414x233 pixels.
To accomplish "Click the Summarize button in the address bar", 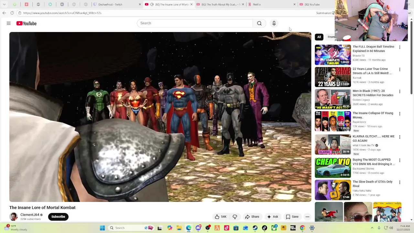I will pyautogui.click(x=324, y=13).
